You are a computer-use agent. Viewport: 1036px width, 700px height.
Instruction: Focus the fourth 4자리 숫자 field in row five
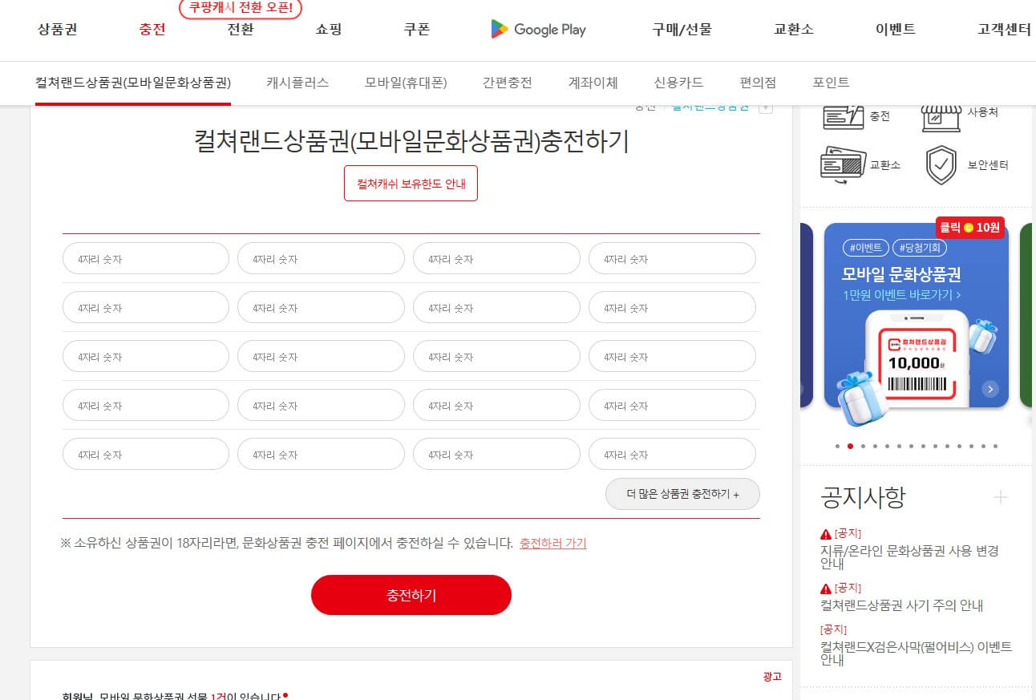pos(672,455)
